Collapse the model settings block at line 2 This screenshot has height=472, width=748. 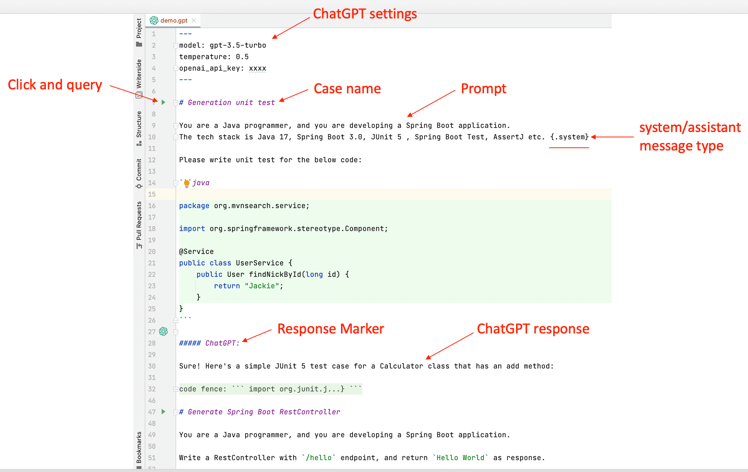[175, 45]
